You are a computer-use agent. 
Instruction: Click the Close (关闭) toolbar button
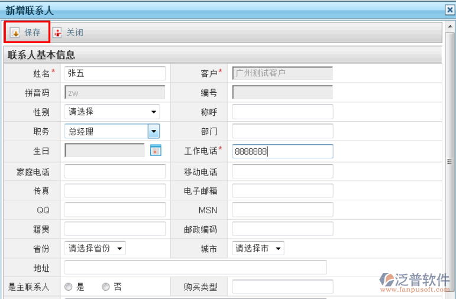click(x=69, y=32)
